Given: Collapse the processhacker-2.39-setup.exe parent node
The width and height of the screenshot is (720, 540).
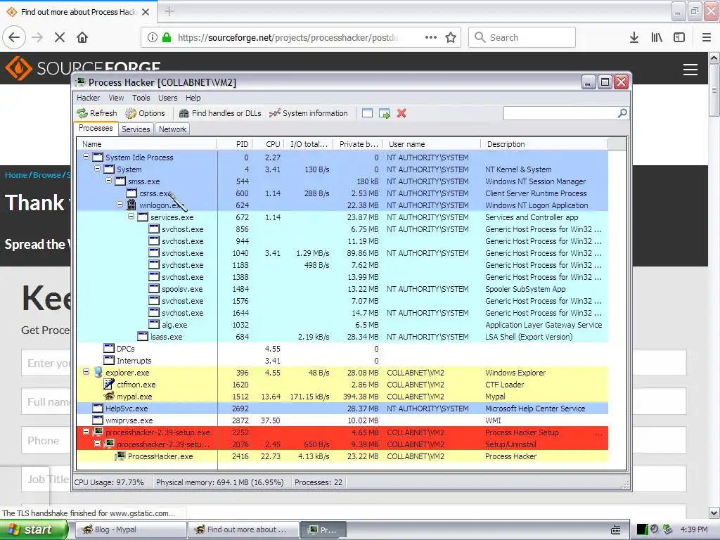Looking at the screenshot, I should pyautogui.click(x=86, y=432).
